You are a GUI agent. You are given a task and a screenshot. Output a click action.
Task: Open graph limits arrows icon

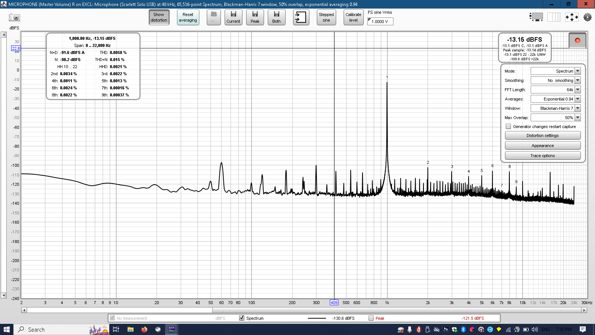coord(572,17)
